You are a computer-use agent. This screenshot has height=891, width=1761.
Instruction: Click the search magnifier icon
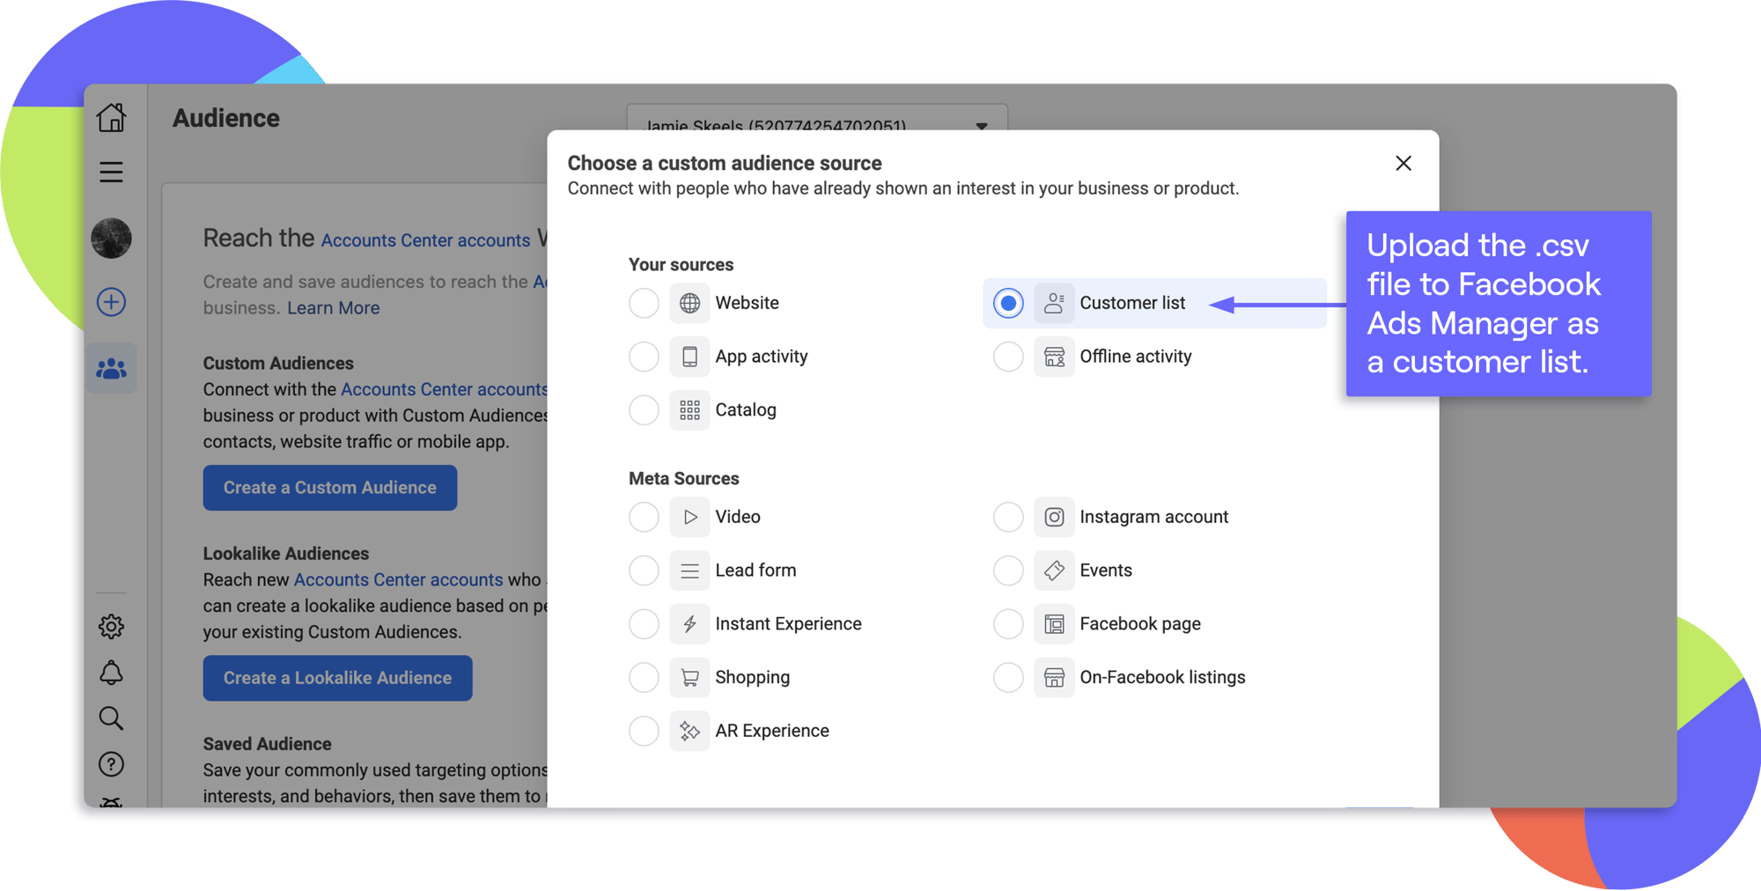click(x=111, y=718)
